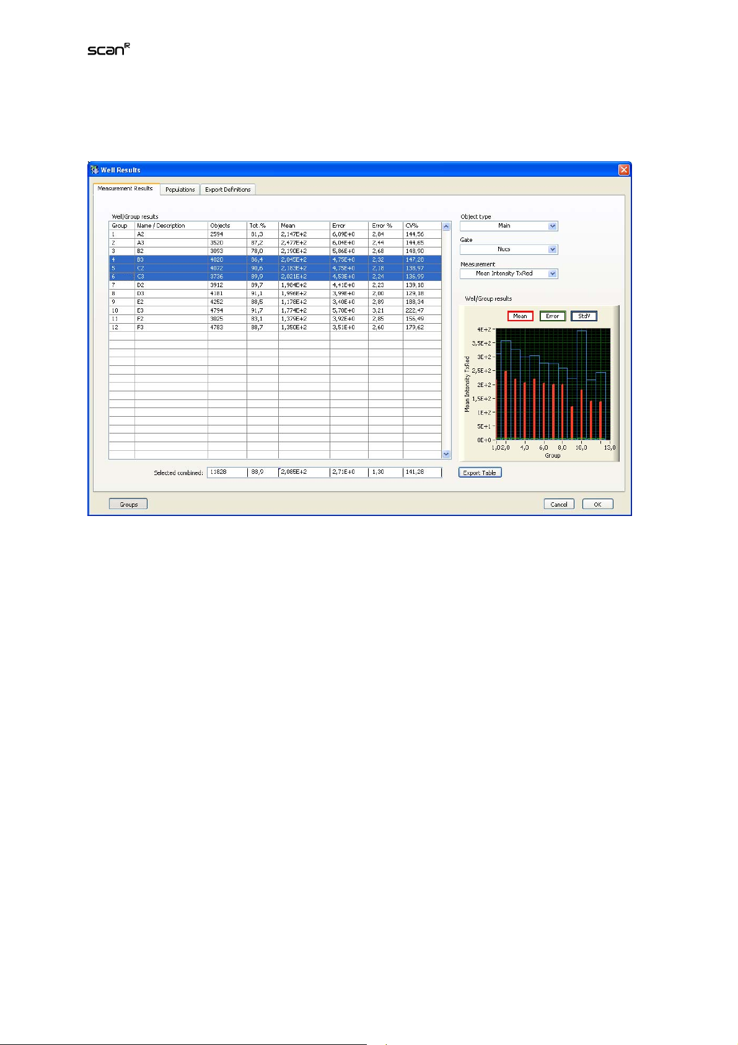738x1045 pixels.
Task: Open the Populations tab
Action: [x=180, y=190]
